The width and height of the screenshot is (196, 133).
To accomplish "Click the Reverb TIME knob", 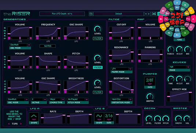I will pyautogui.click(x=171, y=79).
